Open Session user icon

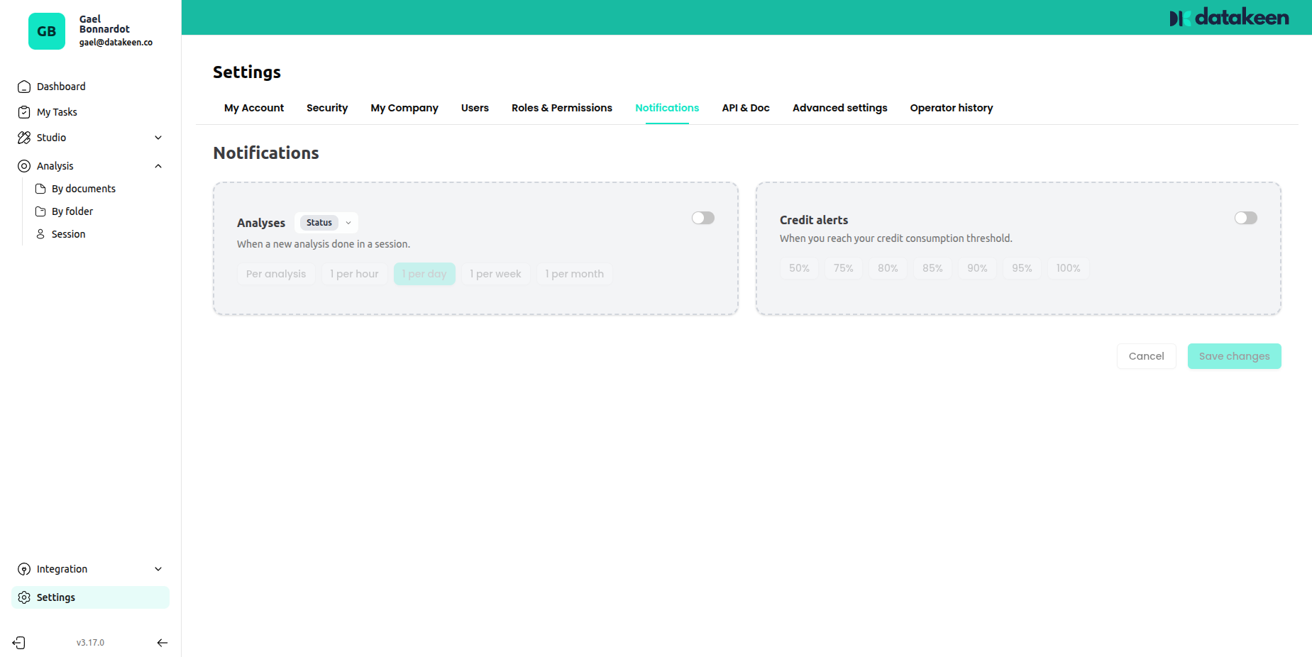[40, 234]
